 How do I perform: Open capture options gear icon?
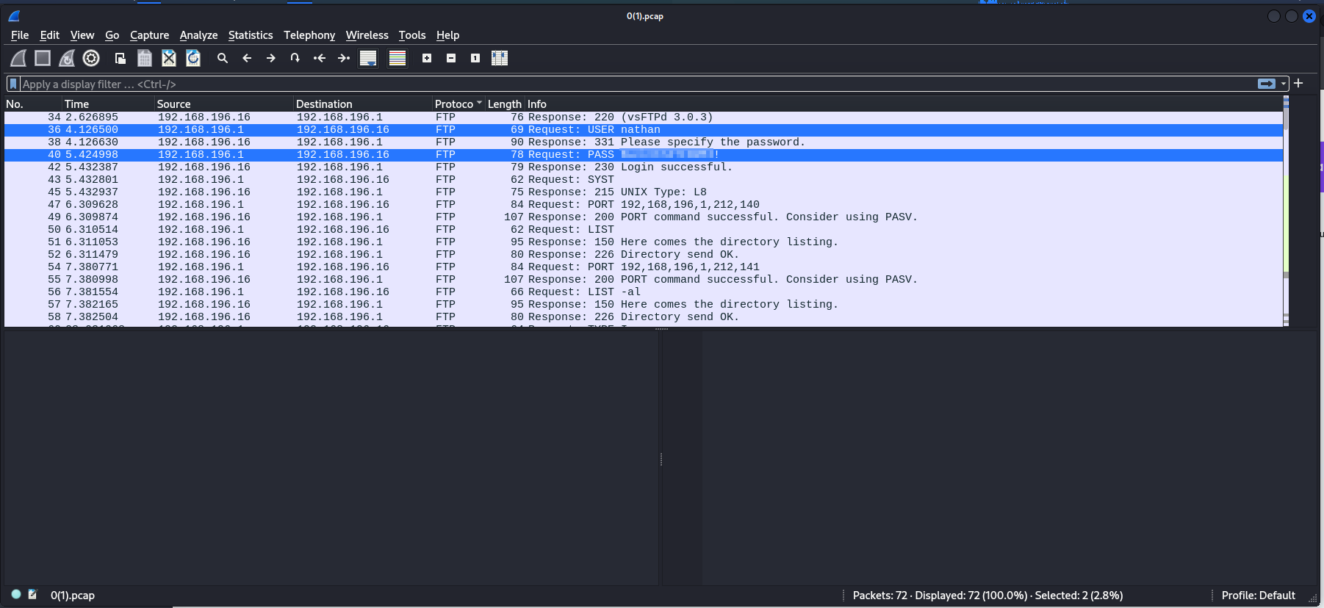91,58
